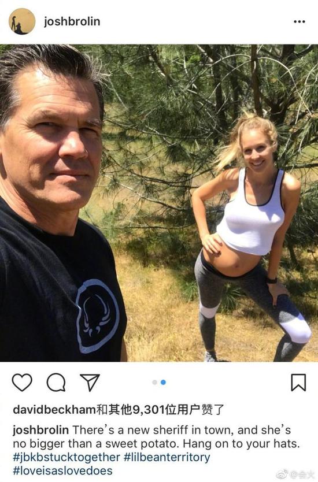
Task: Like the post with the heart icon
Action: [22, 382]
